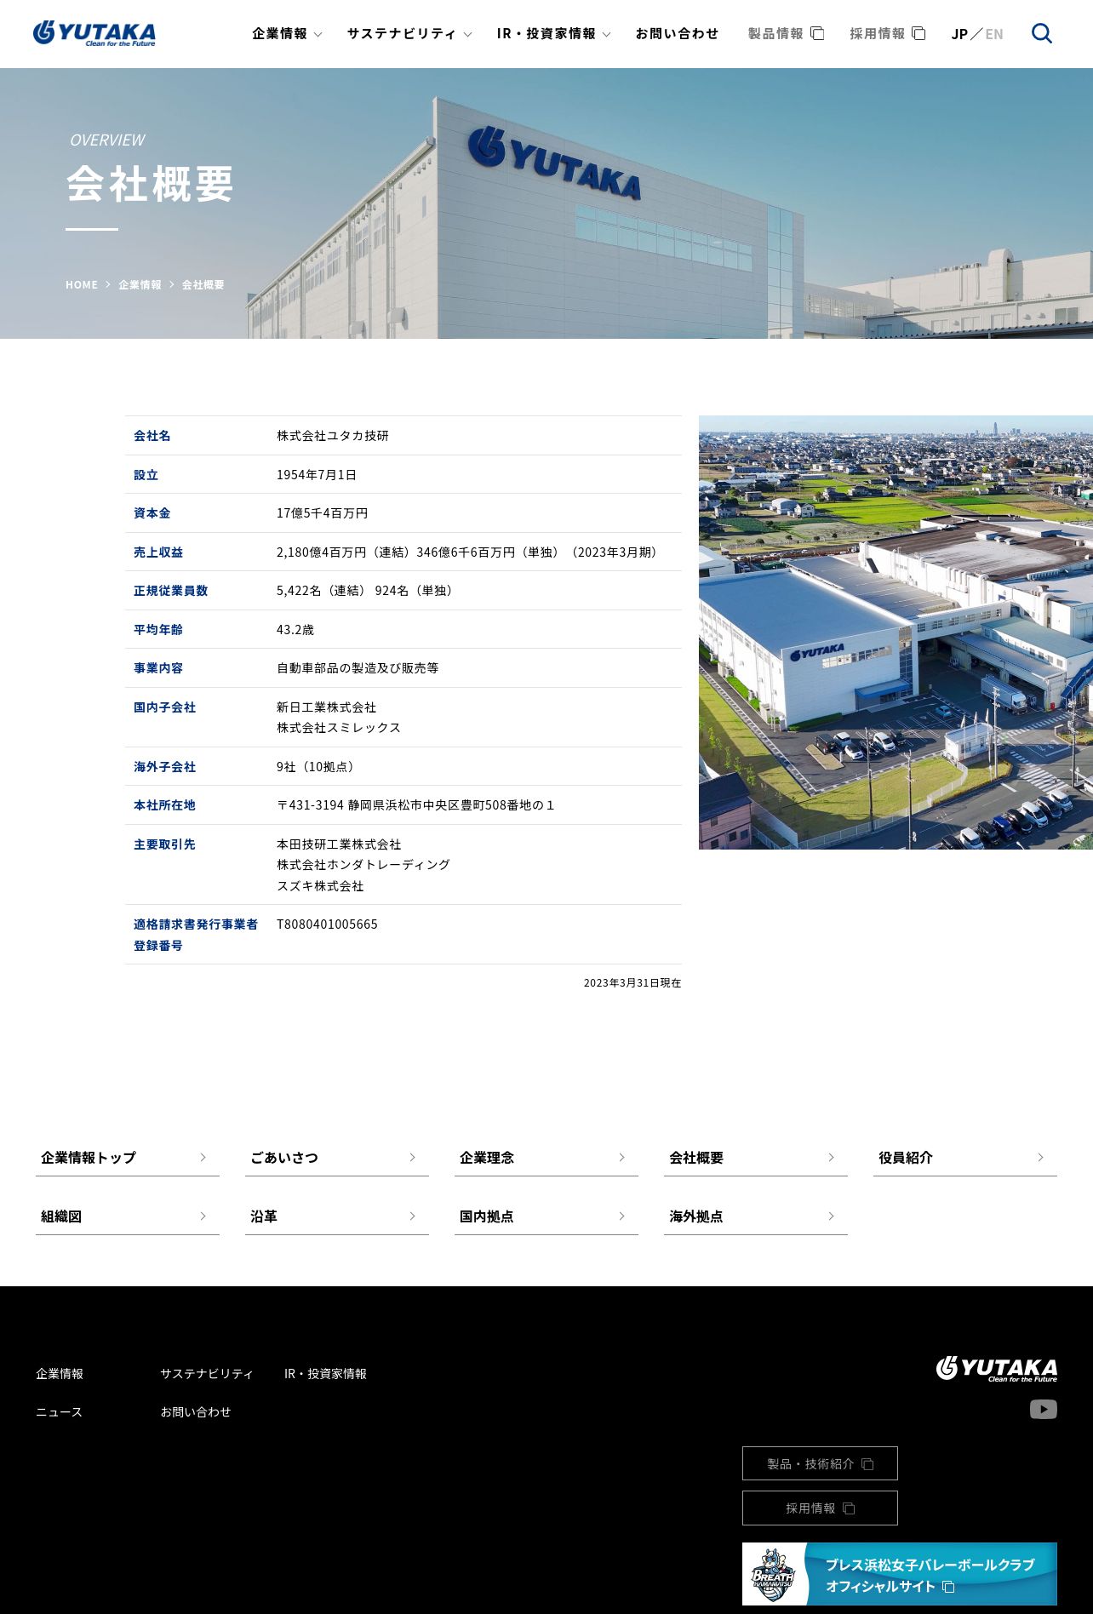Click the 採用情報 footer button
This screenshot has height=1614, width=1093.
(x=820, y=1508)
